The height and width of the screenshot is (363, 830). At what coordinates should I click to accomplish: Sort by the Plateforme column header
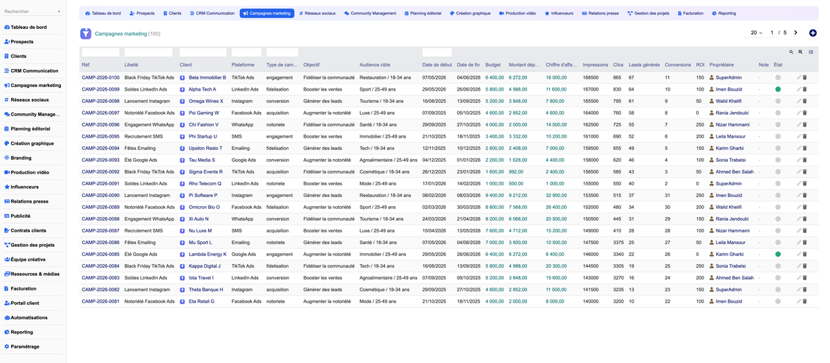243,65
